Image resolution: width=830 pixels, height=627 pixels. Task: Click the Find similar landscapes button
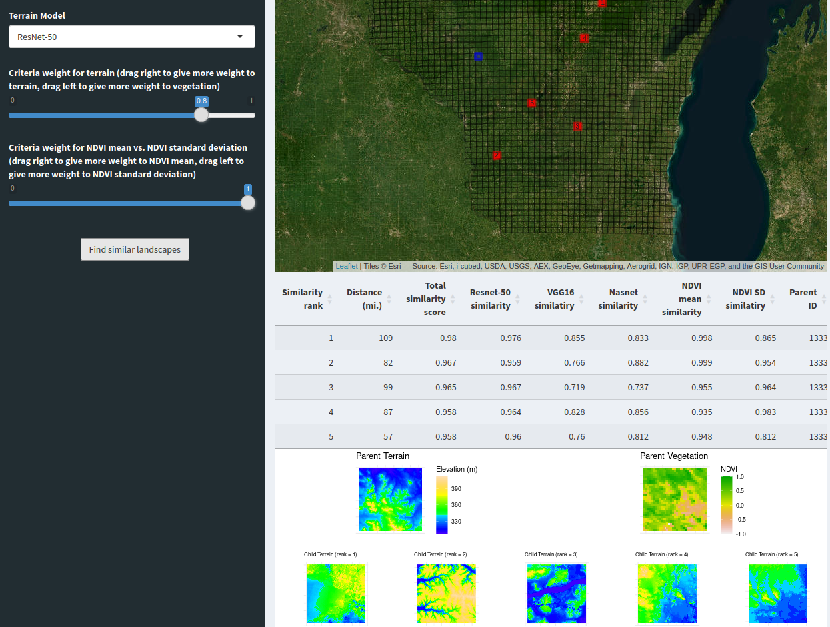[x=135, y=249]
